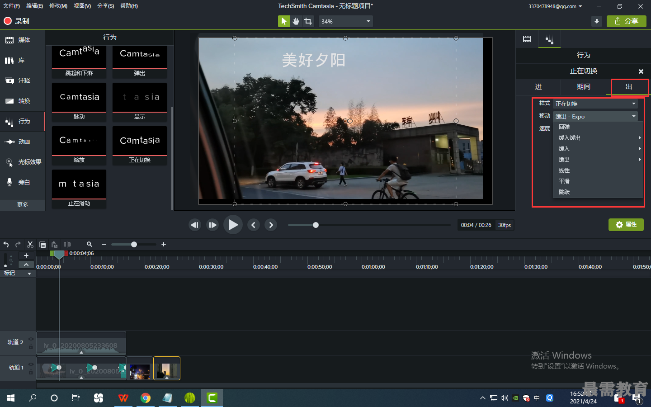
Task: Click the download arrow icon
Action: pyautogui.click(x=597, y=21)
